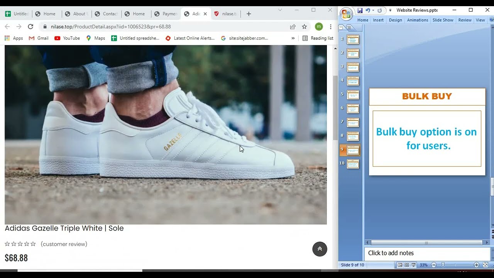Open the customer review link
The width and height of the screenshot is (494, 278).
click(x=64, y=244)
